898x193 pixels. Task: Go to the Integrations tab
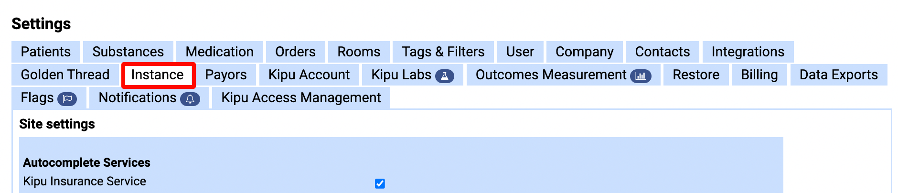[x=748, y=52]
